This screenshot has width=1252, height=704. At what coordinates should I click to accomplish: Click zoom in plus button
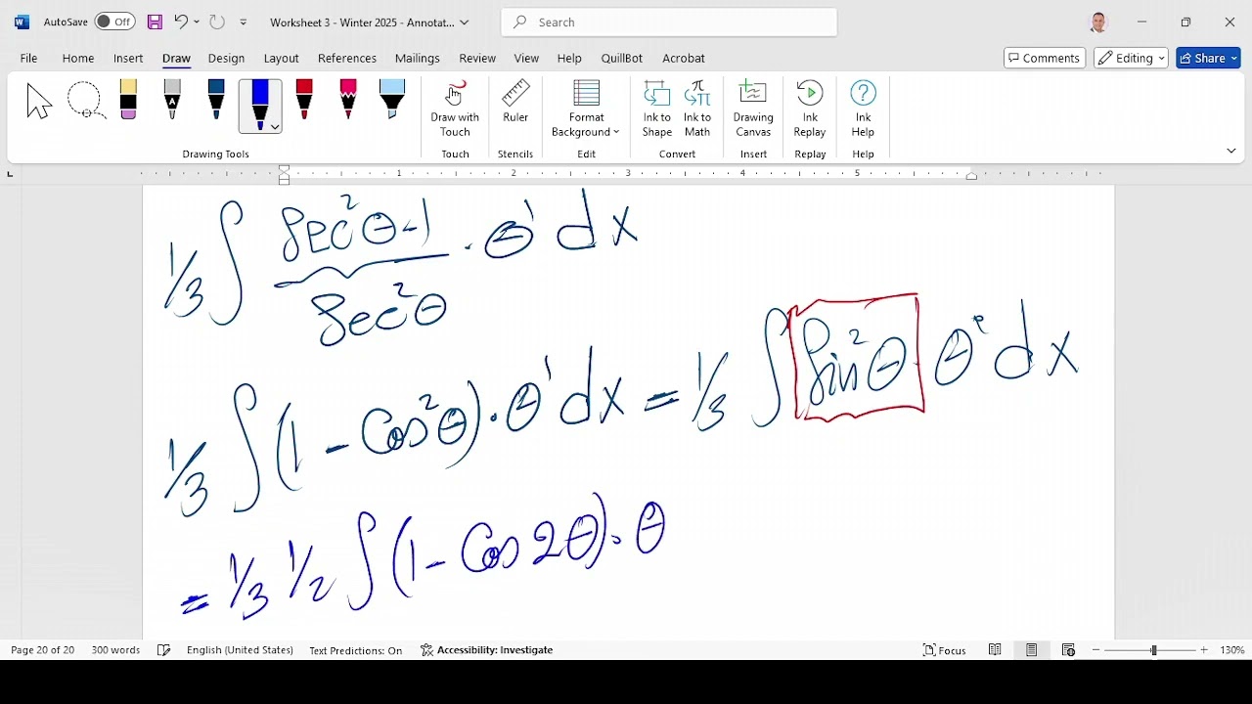(x=1204, y=650)
